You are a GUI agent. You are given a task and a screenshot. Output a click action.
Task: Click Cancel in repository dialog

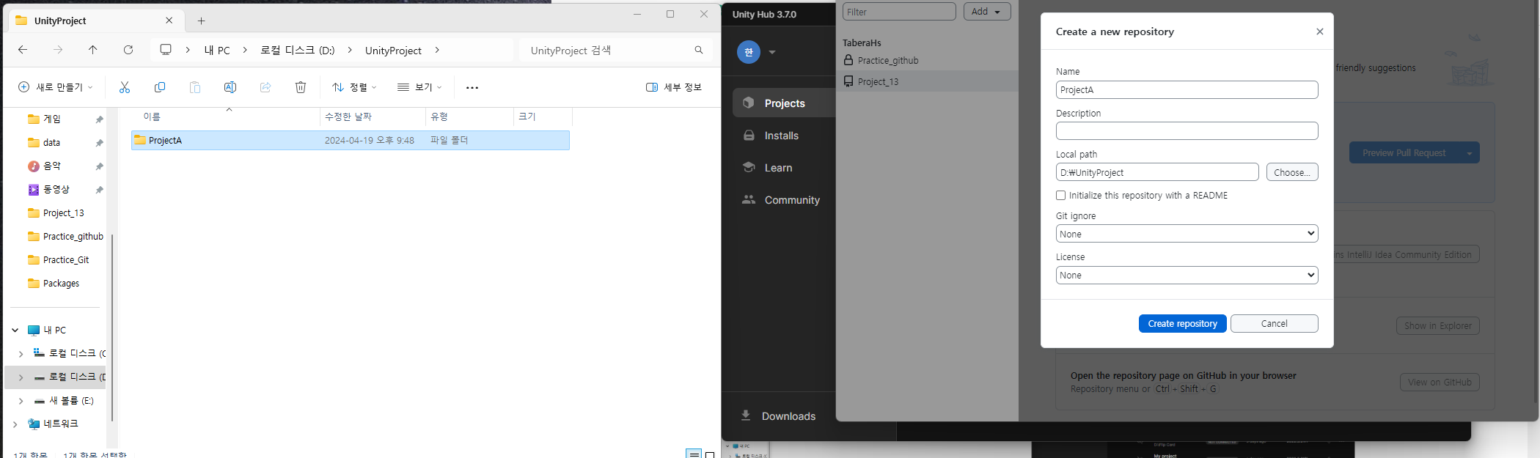[x=1274, y=323]
